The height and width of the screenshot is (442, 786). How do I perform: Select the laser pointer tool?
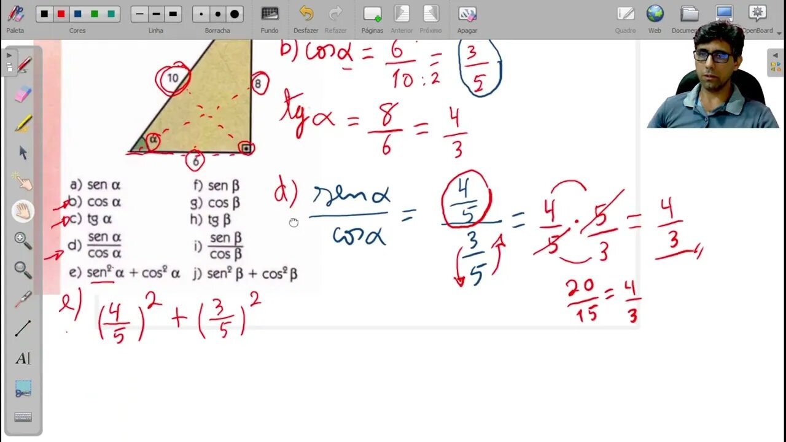(x=23, y=299)
